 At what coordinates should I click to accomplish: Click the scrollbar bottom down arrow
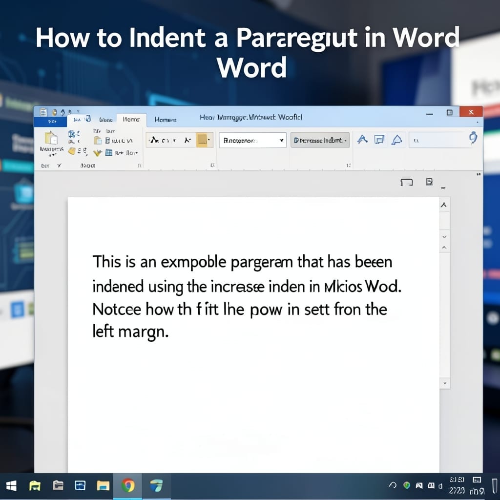445,383
